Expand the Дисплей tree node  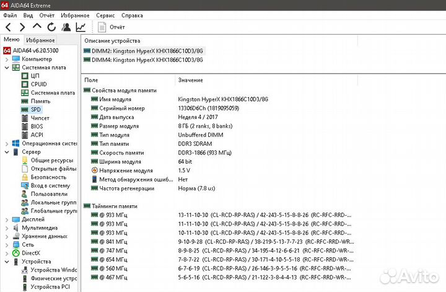point(7,219)
